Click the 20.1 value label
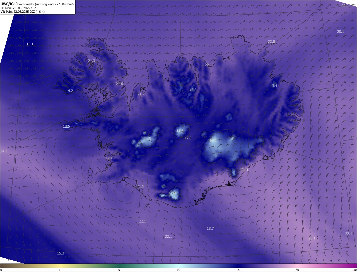Image resolution: width=357 pixels, height=272 pixels. pyautogui.click(x=341, y=32)
